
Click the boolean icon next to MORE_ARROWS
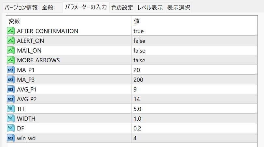tap(11, 60)
